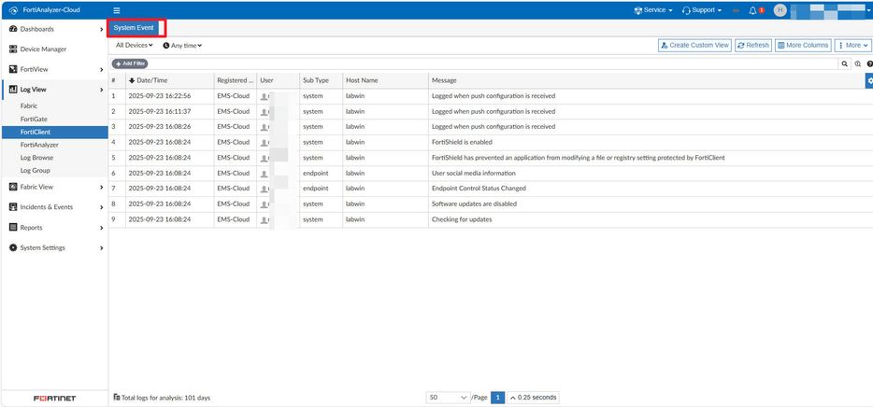Image resolution: width=873 pixels, height=407 pixels.
Task: Open the Any time range dropdown
Action: 182,46
